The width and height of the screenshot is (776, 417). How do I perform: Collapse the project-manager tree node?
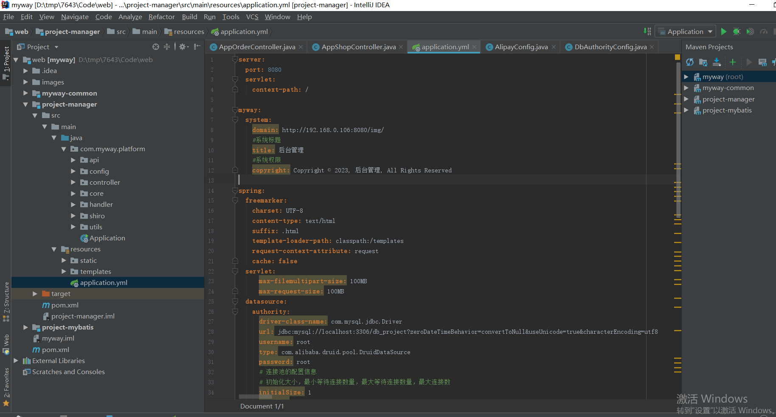point(25,104)
